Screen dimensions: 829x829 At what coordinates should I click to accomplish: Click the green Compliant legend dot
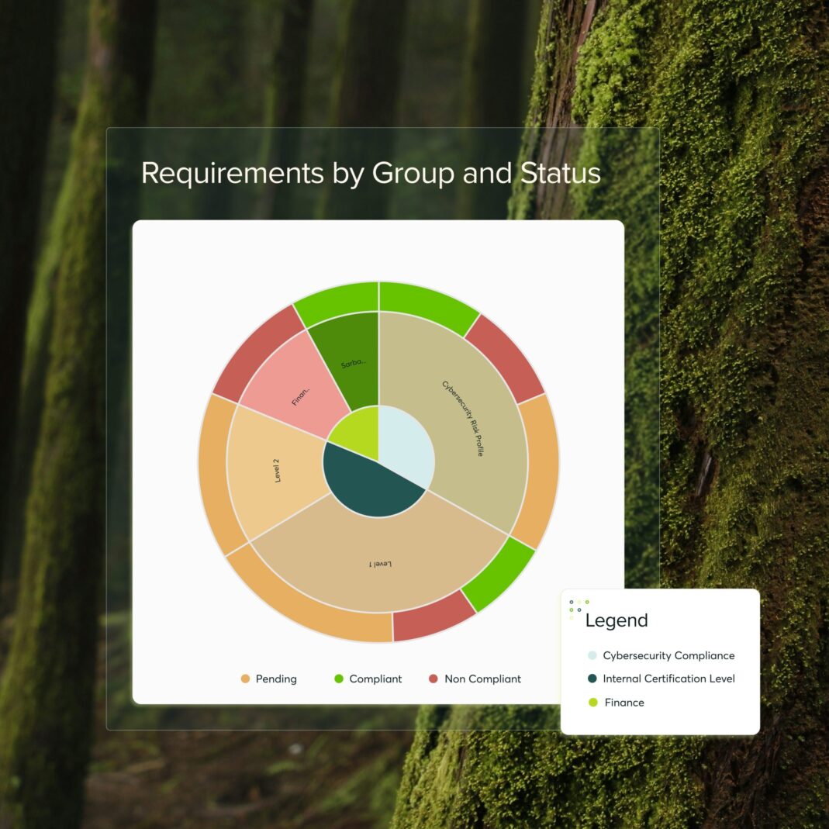(x=339, y=679)
